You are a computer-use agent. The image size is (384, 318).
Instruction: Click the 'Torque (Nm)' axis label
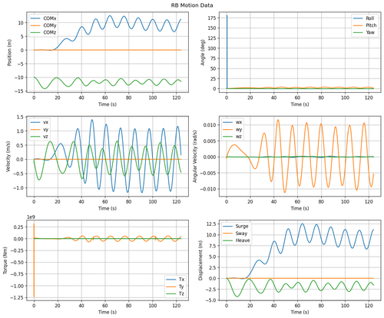5,260
